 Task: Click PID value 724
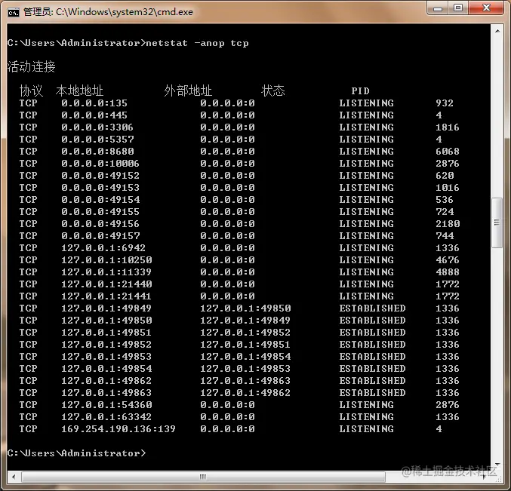click(x=445, y=212)
